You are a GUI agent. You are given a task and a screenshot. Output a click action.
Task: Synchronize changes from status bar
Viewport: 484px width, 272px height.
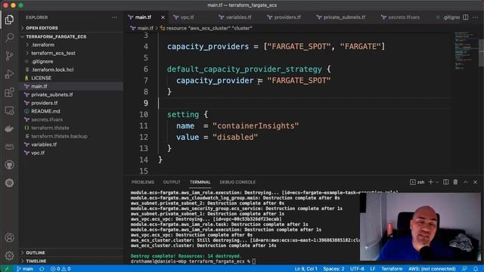pos(42,269)
